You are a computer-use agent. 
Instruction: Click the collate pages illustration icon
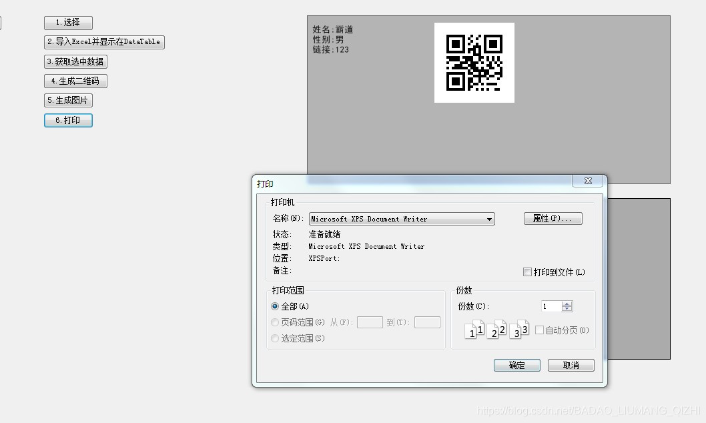pos(497,329)
